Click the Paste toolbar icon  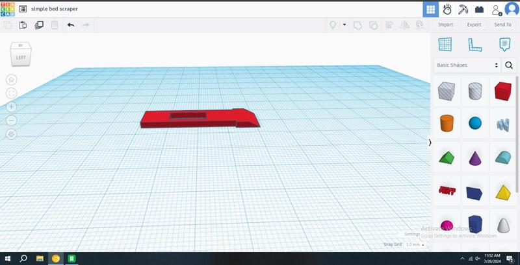click(x=23, y=25)
